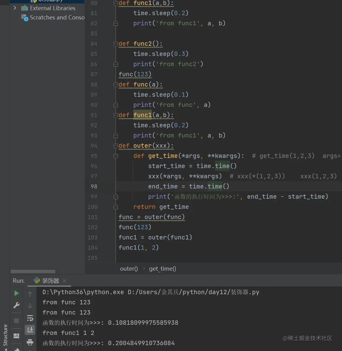Click 'time.sleep(0.1)' on line 89

click(x=161, y=95)
